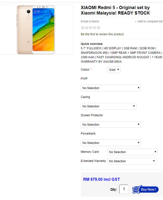Click Add to compare list link
163x200 pixels.
coord(150,21)
